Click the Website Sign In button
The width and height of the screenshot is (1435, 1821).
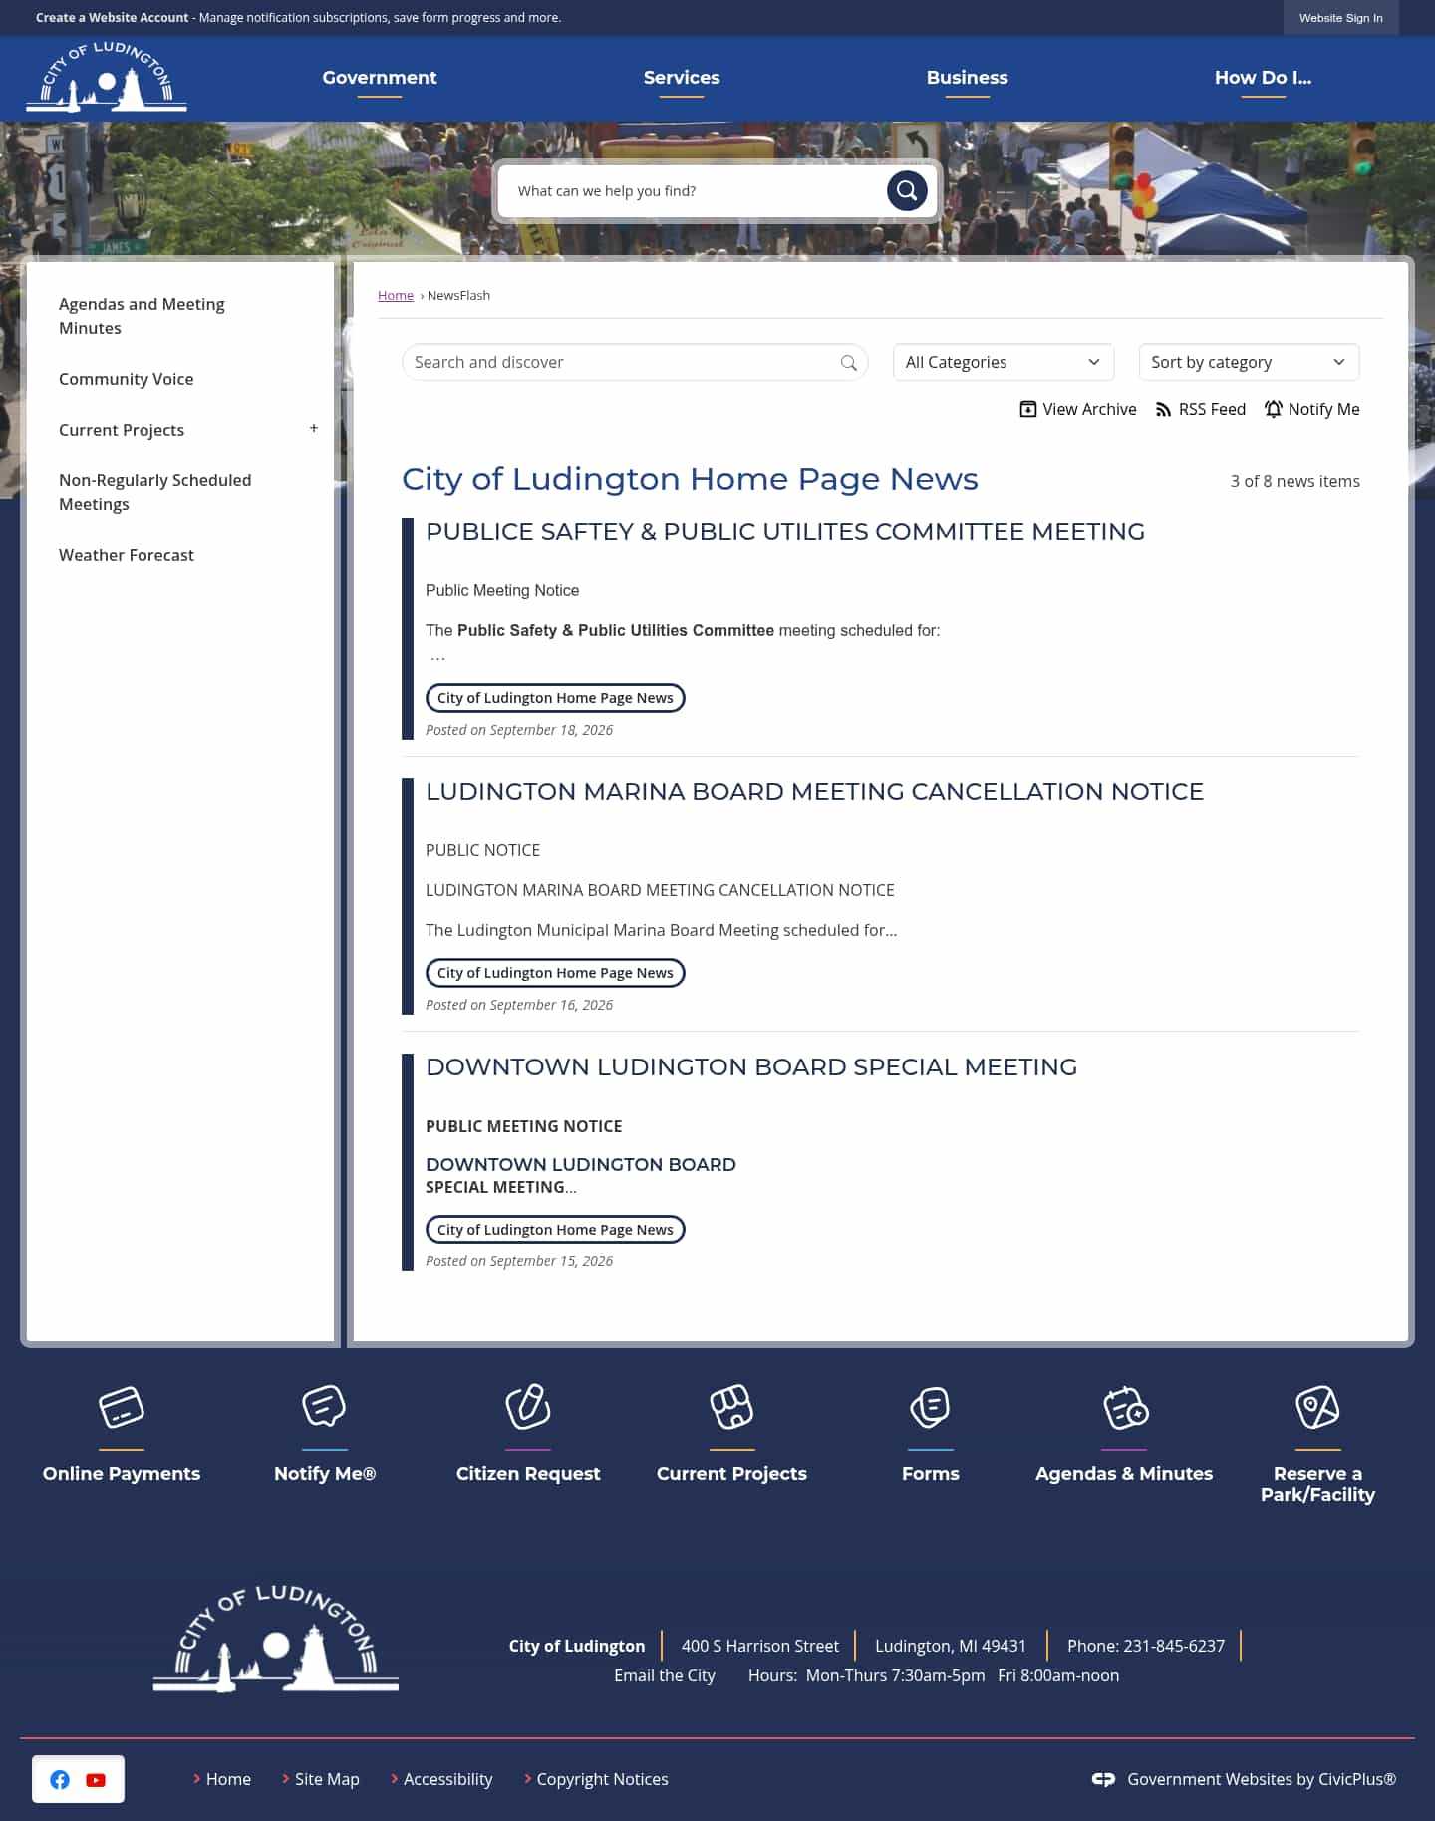pyautogui.click(x=1340, y=18)
